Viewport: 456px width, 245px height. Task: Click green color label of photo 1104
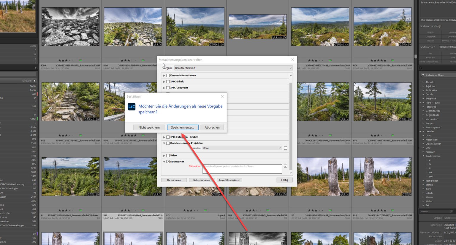pyautogui.click(x=392, y=60)
